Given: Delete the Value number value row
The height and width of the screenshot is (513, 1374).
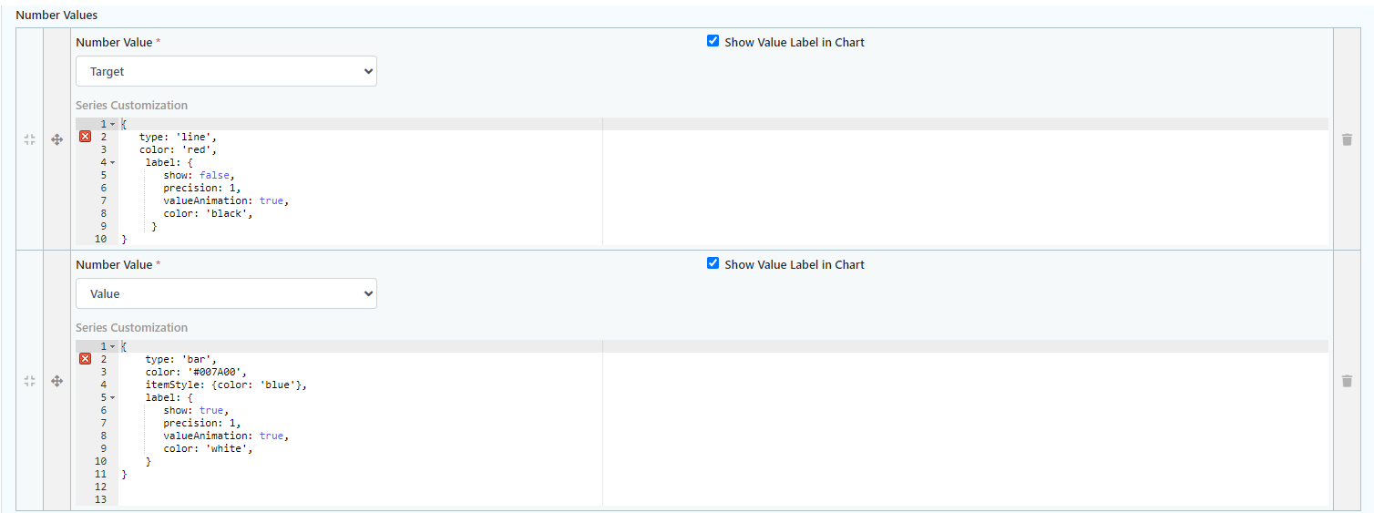Looking at the screenshot, I should (1347, 381).
